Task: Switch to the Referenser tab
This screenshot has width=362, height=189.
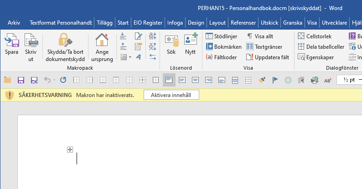Action: coord(243,22)
